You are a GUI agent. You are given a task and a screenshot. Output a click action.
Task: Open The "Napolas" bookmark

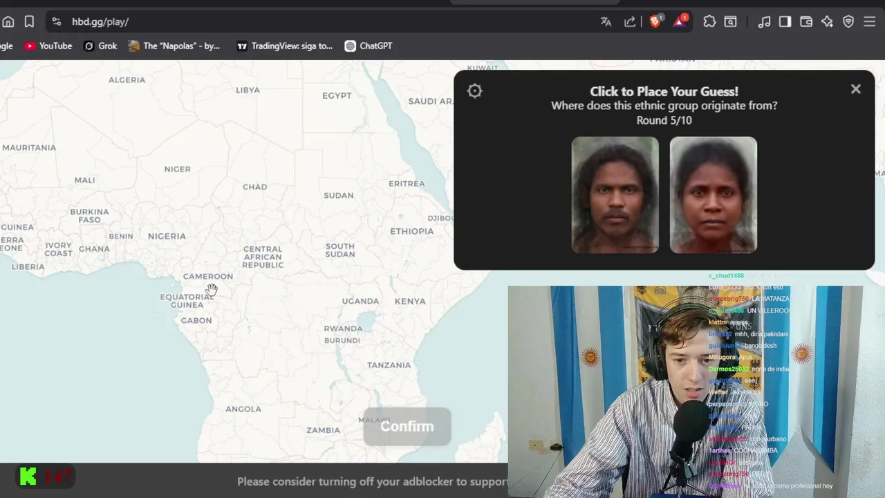click(174, 46)
